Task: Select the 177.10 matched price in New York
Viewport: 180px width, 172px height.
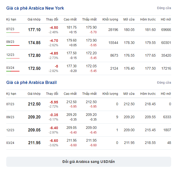Action: (x=34, y=30)
